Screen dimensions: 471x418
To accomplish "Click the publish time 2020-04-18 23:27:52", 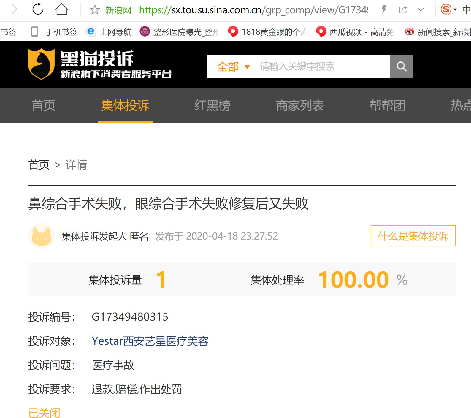I will point(232,236).
